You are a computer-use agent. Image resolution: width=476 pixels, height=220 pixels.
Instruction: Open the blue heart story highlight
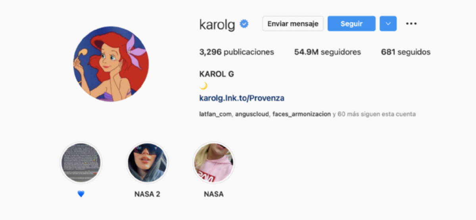click(81, 163)
